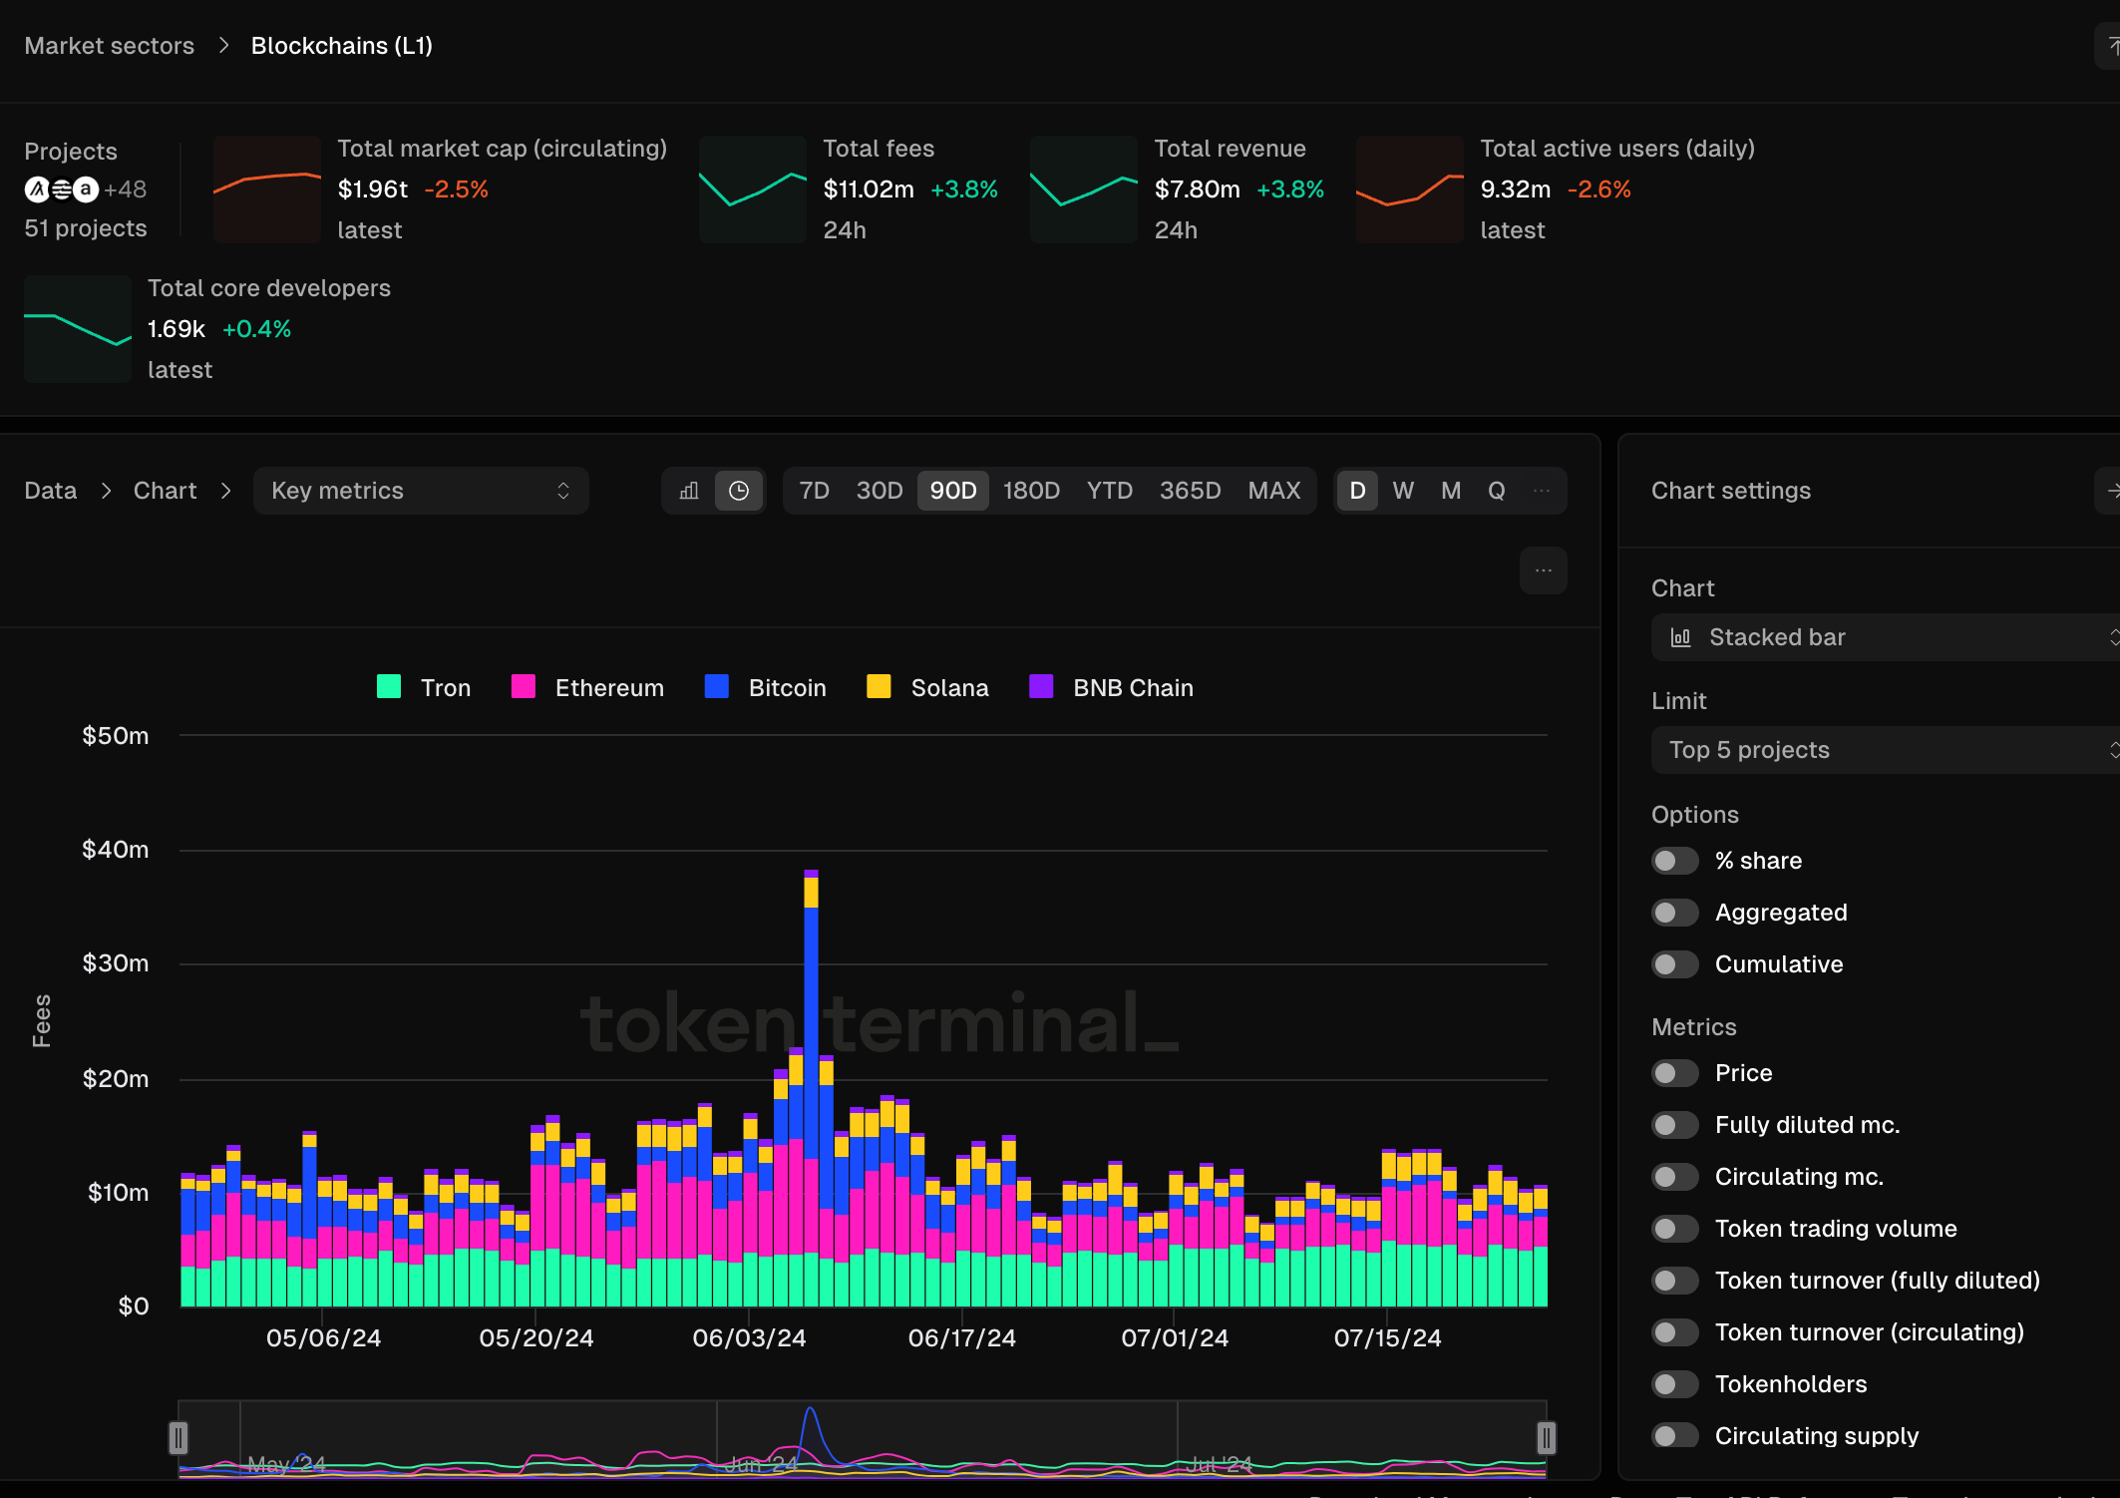The image size is (2120, 1498).
Task: Open Total market cap sparkline thumbnail
Action: pos(267,189)
